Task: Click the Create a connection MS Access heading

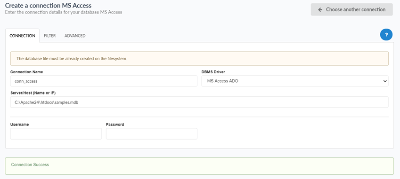Action: 48,5
